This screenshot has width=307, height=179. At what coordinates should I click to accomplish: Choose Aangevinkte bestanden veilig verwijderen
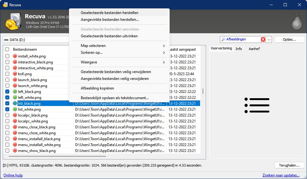pyautogui.click(x=119, y=79)
